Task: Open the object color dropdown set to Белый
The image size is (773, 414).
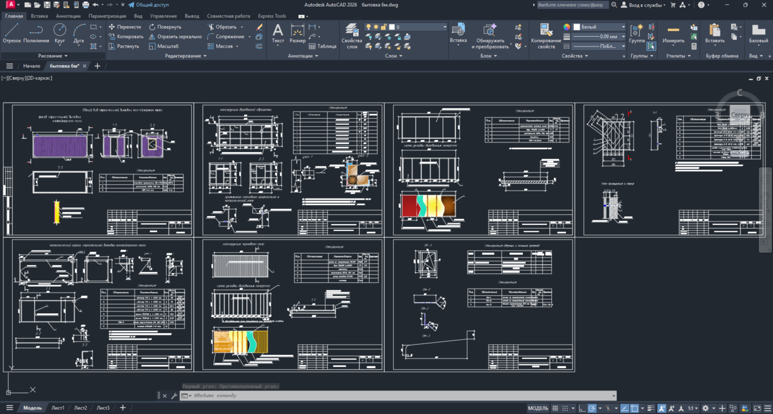Action: tap(599, 27)
